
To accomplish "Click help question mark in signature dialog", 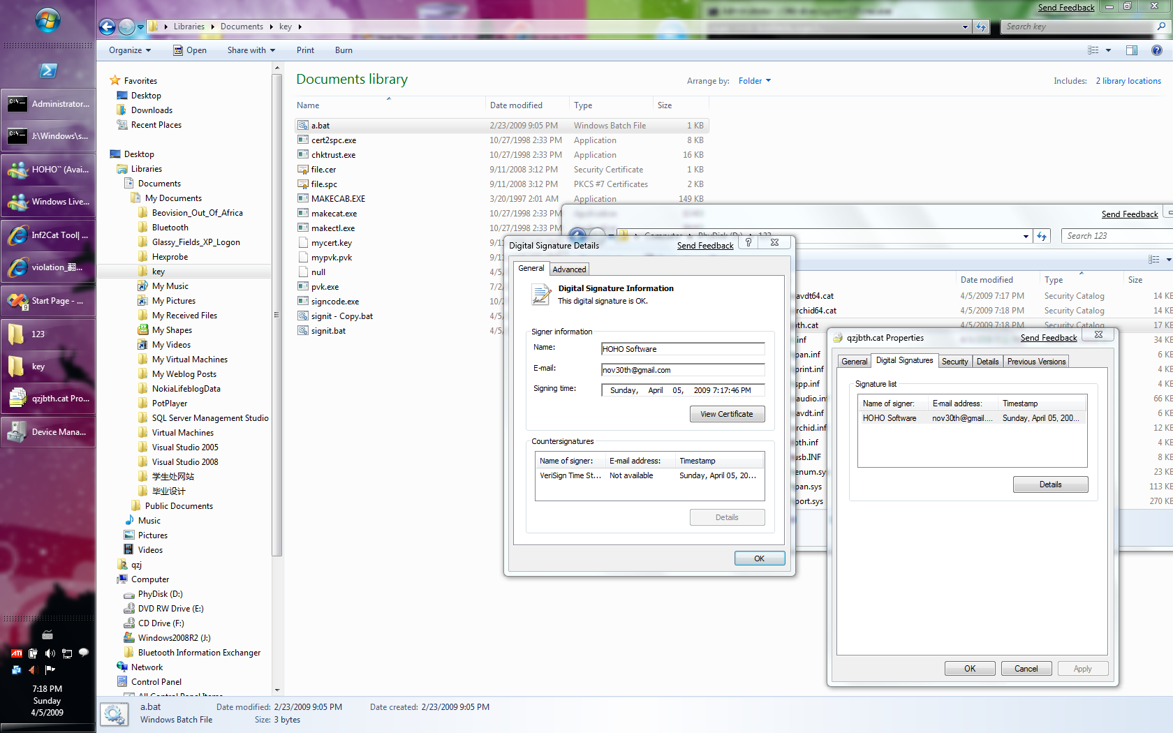I will click(748, 242).
